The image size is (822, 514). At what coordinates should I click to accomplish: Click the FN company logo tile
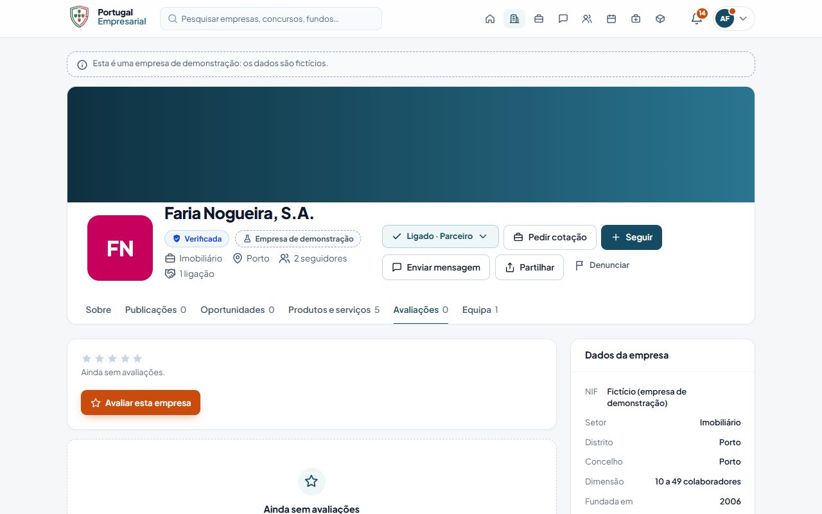tap(120, 248)
